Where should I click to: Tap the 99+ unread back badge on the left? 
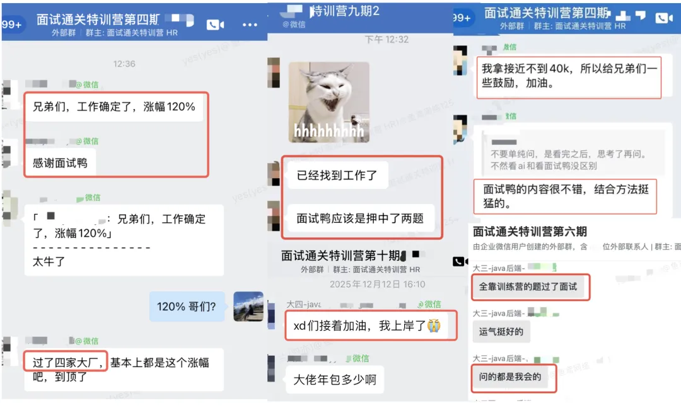[x=13, y=25]
